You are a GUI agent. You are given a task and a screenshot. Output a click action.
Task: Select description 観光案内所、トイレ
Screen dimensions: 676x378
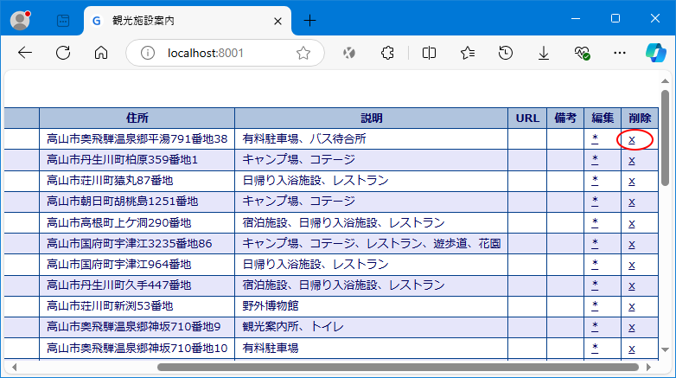[x=293, y=327]
